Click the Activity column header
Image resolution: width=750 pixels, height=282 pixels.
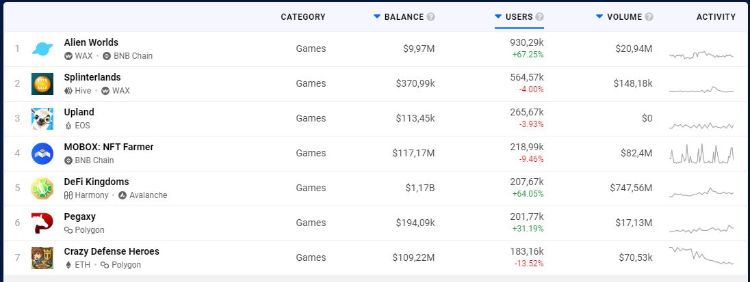pyautogui.click(x=716, y=17)
